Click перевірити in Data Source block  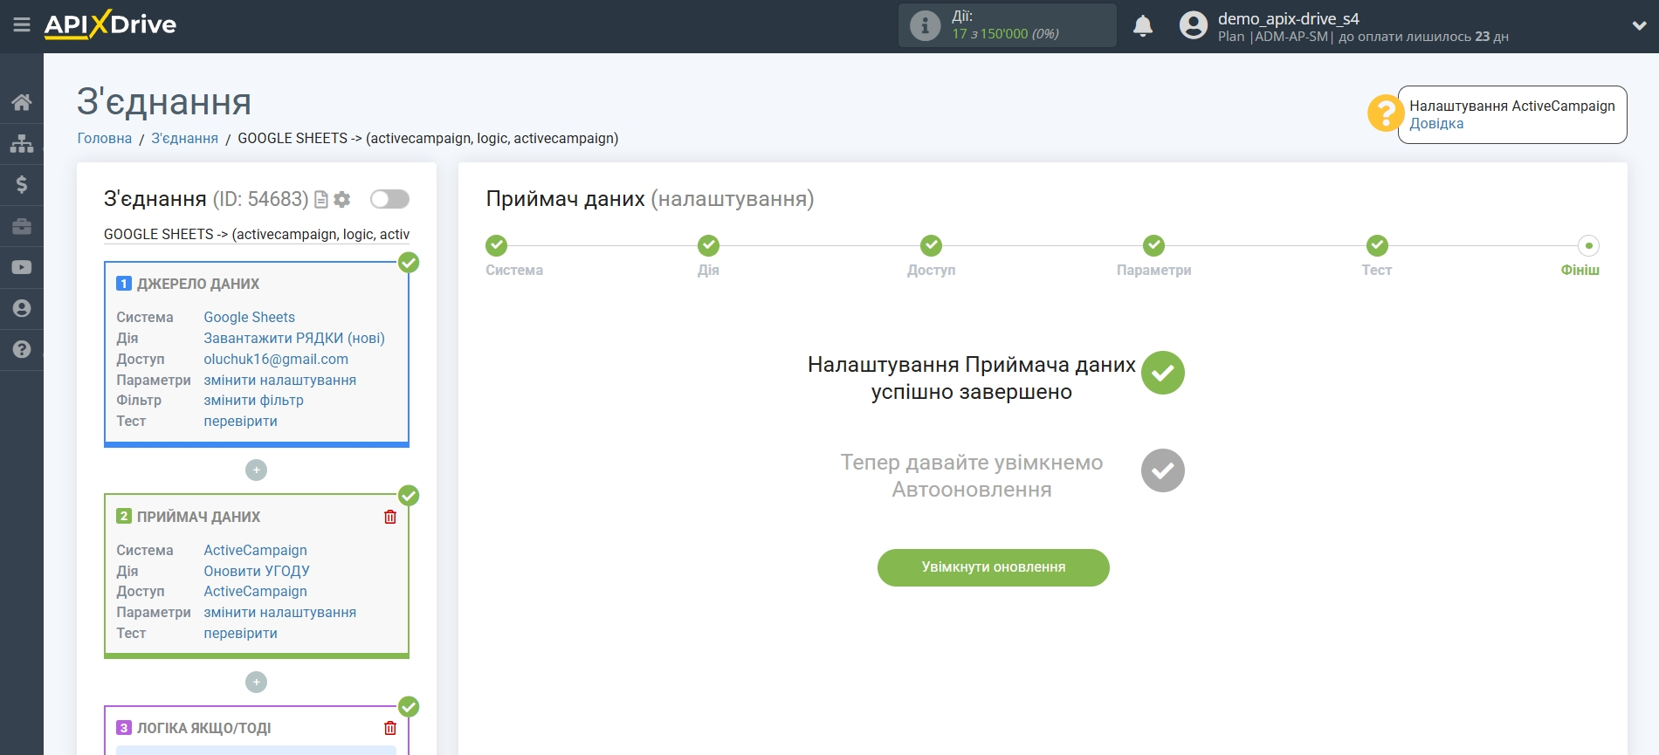pyautogui.click(x=241, y=421)
